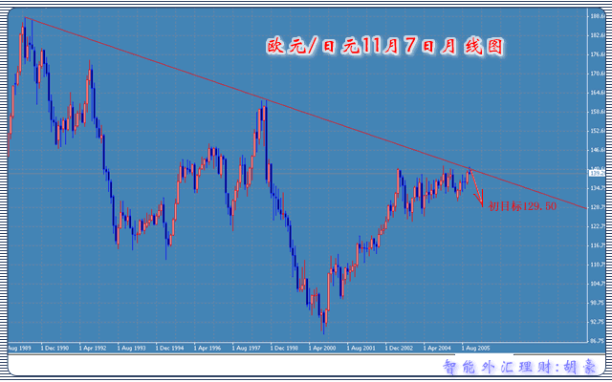Click the 1 Aug 2001 date label
This screenshot has width=612, height=382.
(361, 346)
